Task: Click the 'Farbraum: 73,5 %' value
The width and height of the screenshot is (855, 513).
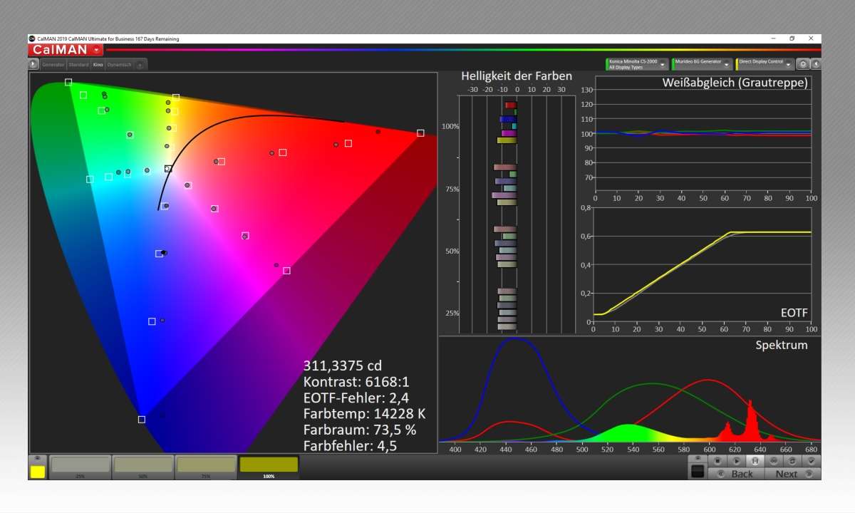Action: (x=360, y=430)
